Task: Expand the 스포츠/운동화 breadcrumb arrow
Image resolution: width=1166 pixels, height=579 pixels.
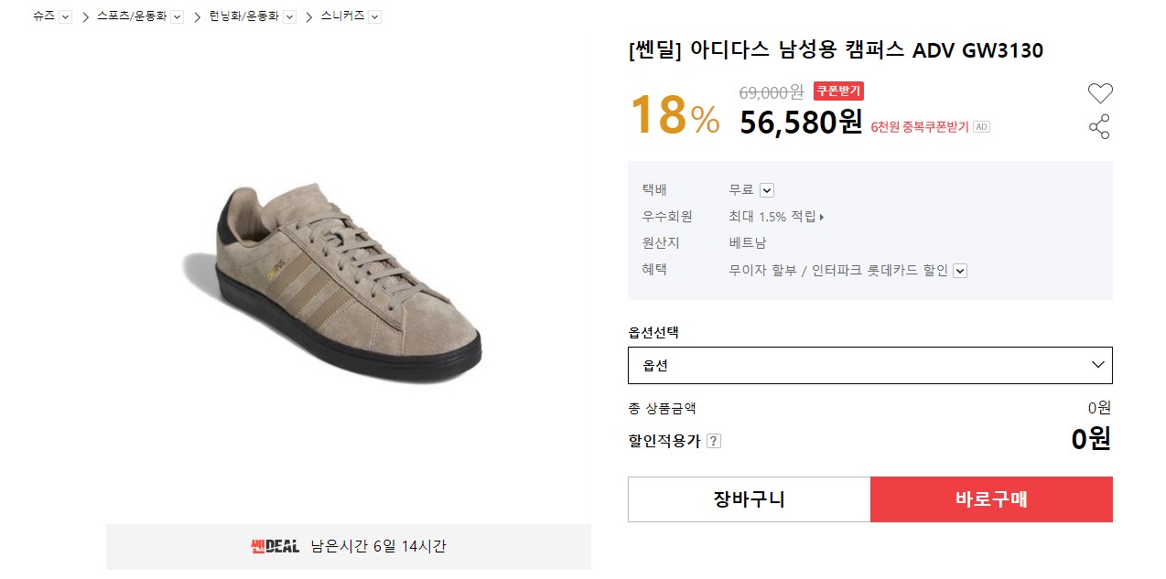Action: point(177,17)
